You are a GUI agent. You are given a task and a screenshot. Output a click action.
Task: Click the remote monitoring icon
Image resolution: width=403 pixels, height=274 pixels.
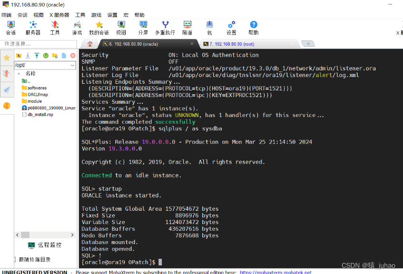tap(31, 245)
